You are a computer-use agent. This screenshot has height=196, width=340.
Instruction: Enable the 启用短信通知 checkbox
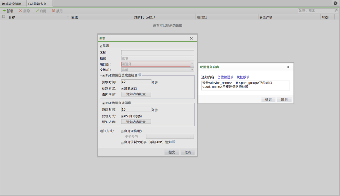click(122, 132)
